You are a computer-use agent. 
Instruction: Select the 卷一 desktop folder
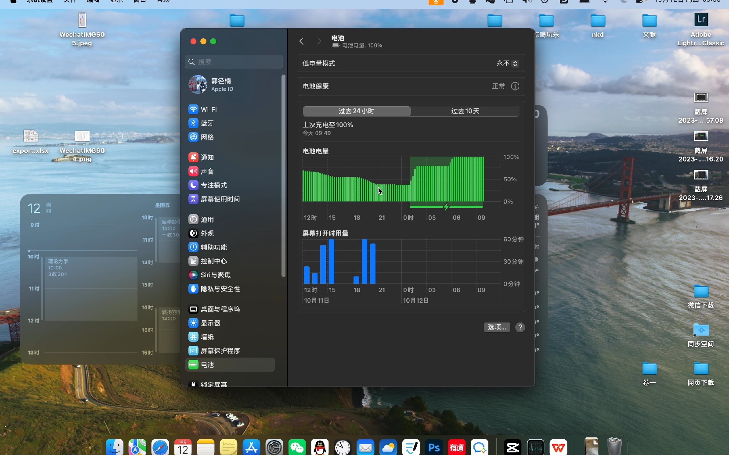coord(650,374)
